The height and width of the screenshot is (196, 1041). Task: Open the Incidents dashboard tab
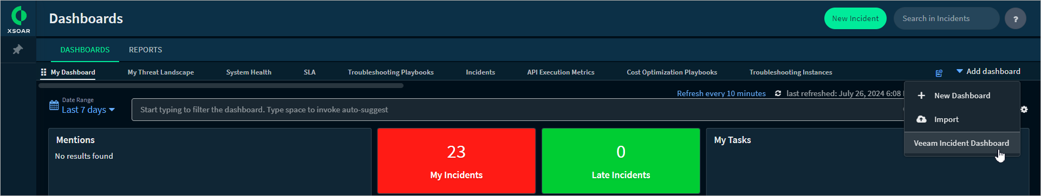(x=480, y=72)
